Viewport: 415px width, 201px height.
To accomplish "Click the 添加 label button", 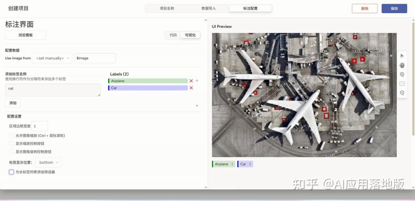I will (x=13, y=103).
